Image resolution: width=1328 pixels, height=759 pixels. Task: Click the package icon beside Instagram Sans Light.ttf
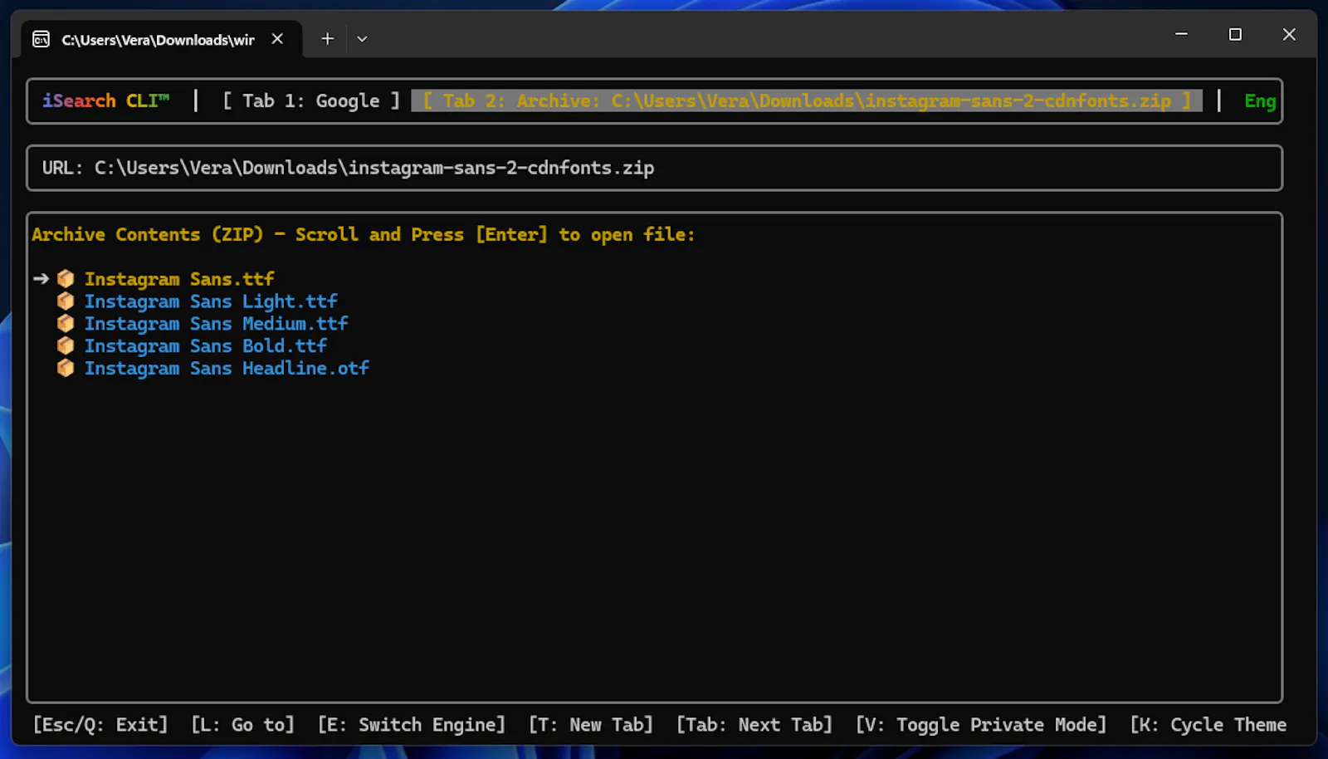(x=66, y=301)
